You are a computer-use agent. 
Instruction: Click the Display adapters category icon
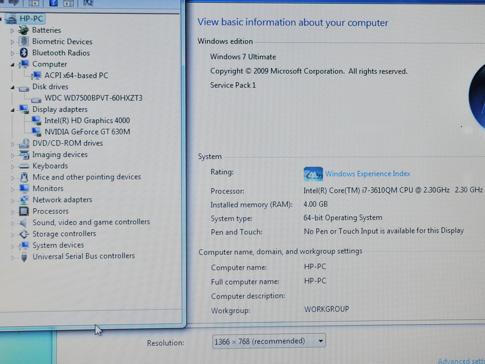coord(24,109)
